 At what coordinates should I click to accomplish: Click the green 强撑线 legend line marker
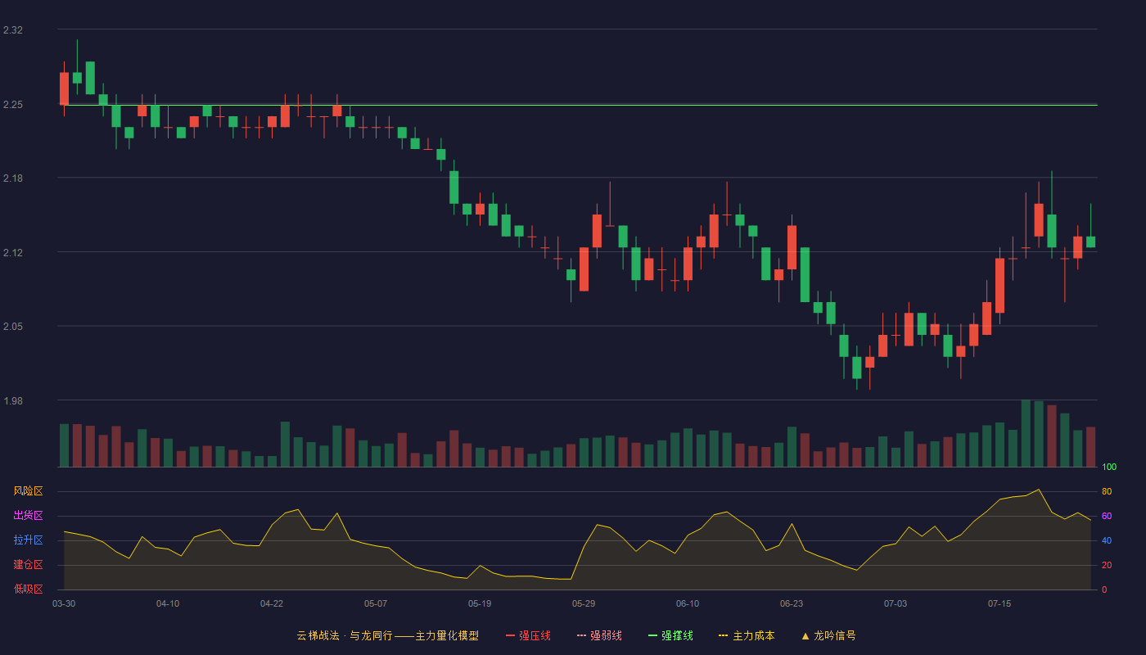pos(653,635)
